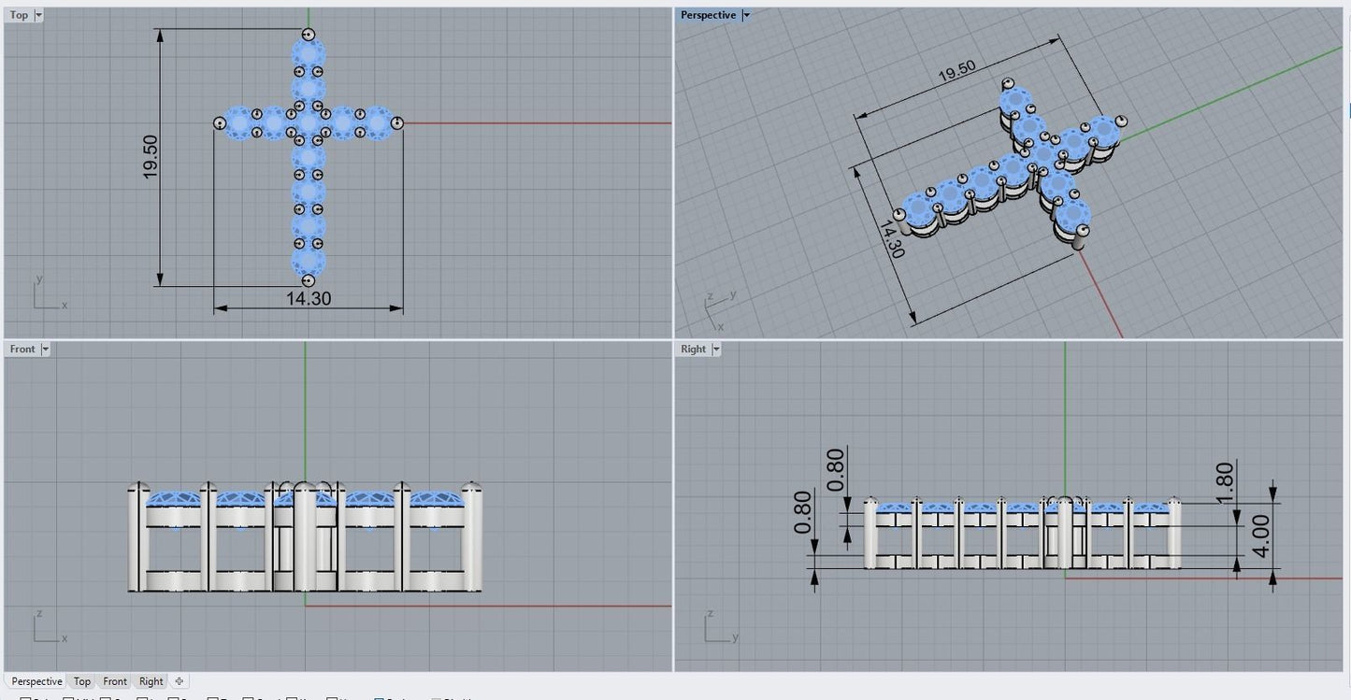Select the Right tab at bottom
The height and width of the screenshot is (700, 1351).
click(x=151, y=681)
